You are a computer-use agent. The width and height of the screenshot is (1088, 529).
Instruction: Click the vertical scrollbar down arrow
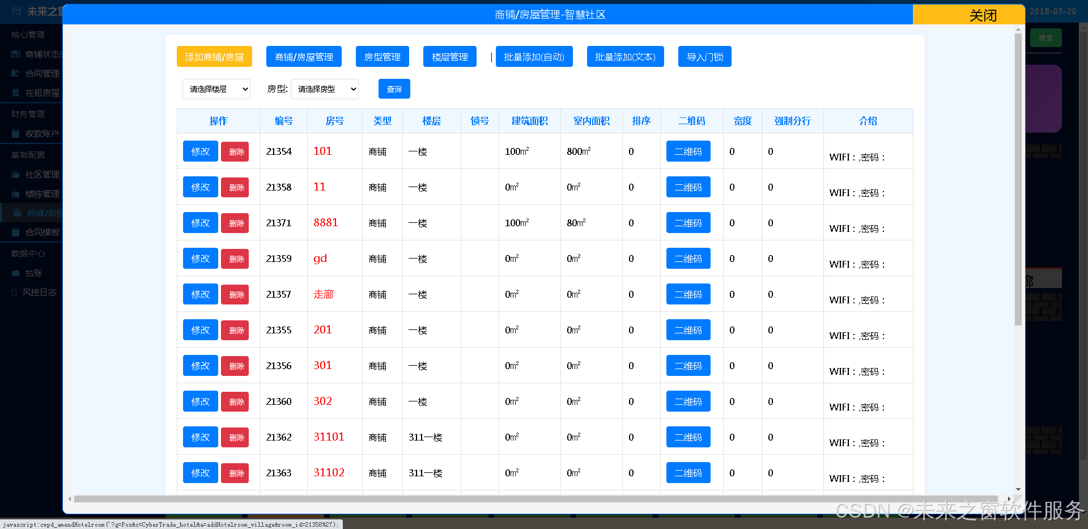pyautogui.click(x=1018, y=489)
